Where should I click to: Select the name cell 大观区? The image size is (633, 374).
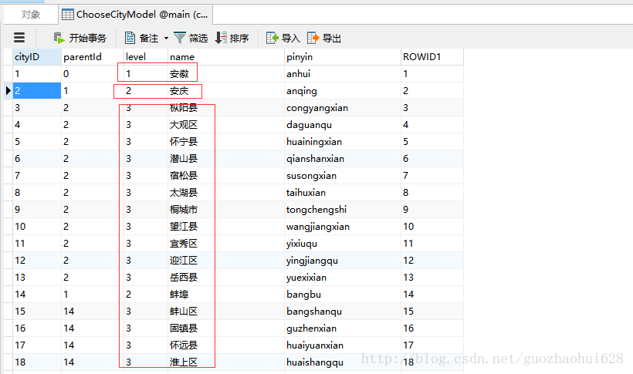tap(226, 125)
